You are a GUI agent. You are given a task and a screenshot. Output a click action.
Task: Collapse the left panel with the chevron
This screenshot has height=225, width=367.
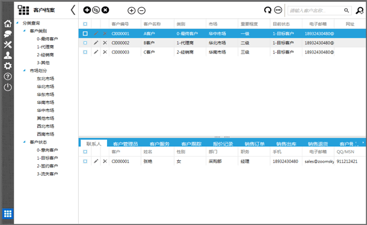pyautogui.click(x=73, y=10)
